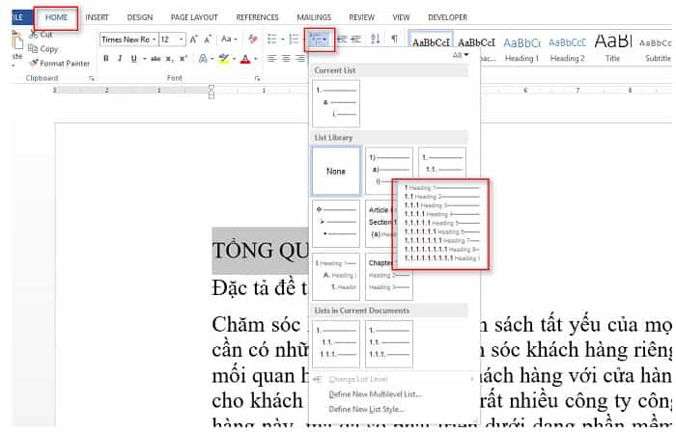Click Show/Hide paragraph marks icon

(394, 40)
